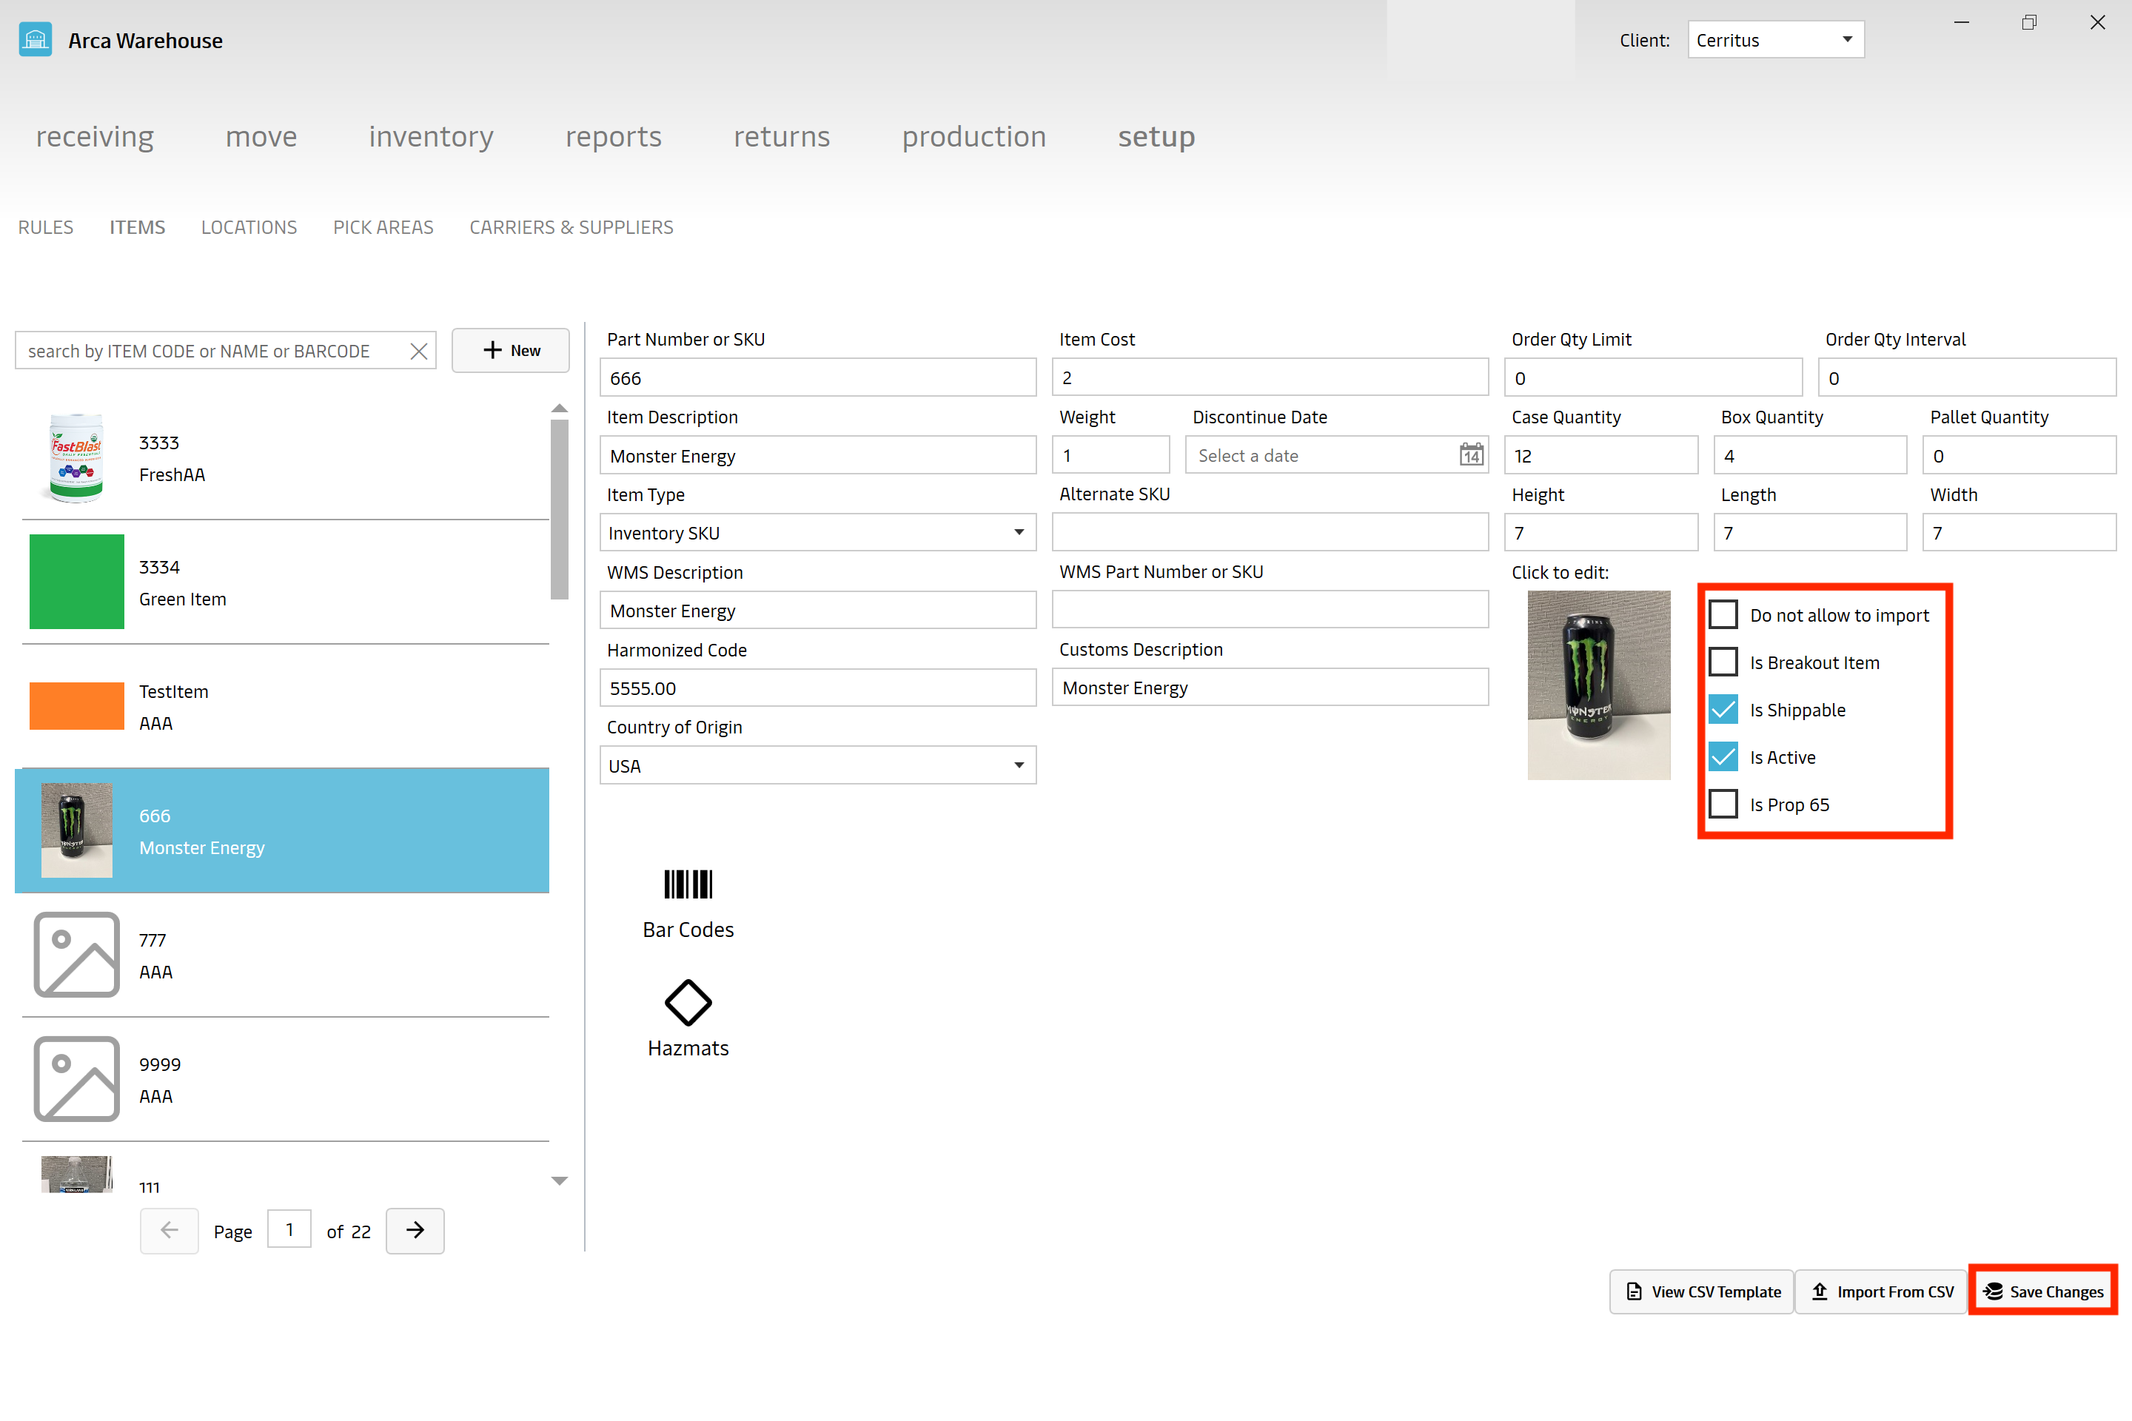
Task: Toggle the Is Breakout Item checkbox
Action: [x=1723, y=662]
